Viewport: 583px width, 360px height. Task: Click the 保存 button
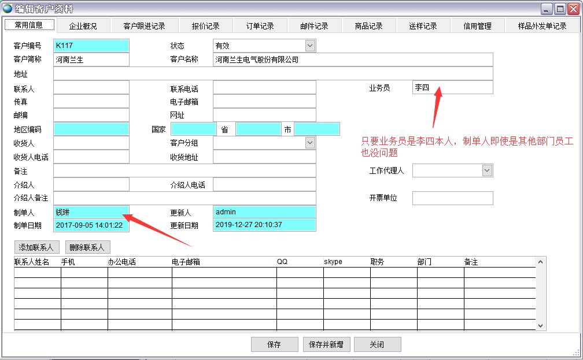click(x=274, y=344)
